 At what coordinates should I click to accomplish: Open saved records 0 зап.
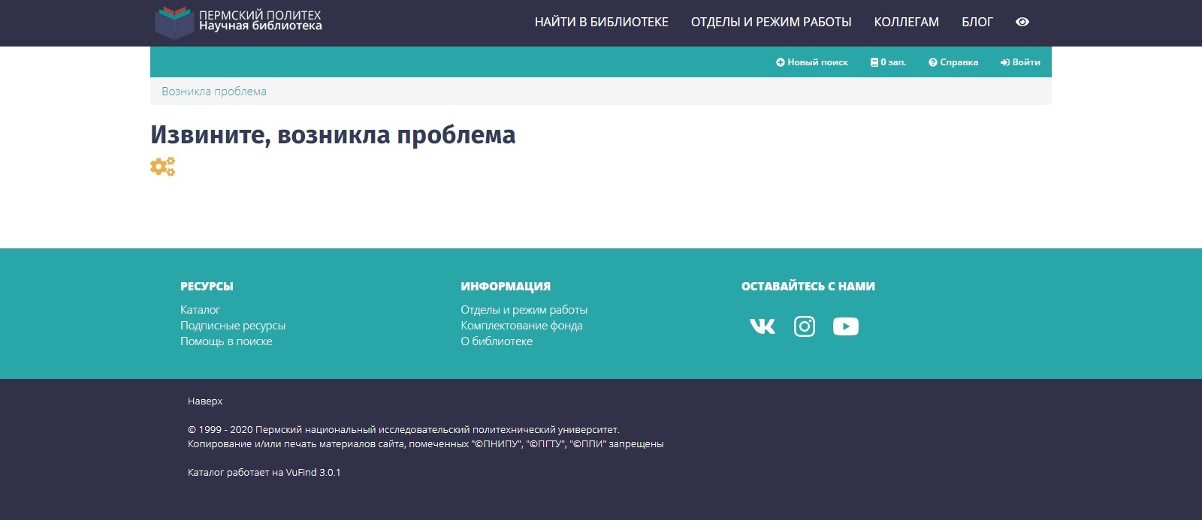[x=888, y=62]
